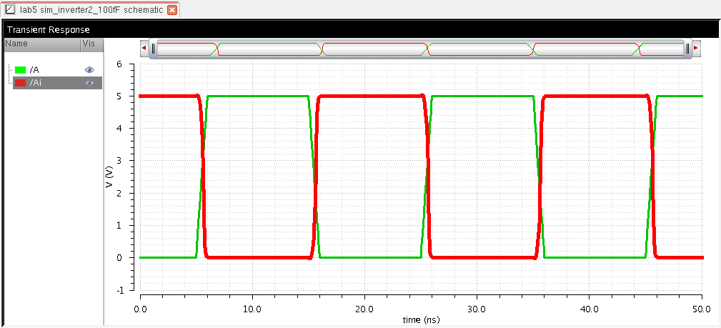Click the green color swatch of /A

[20, 70]
